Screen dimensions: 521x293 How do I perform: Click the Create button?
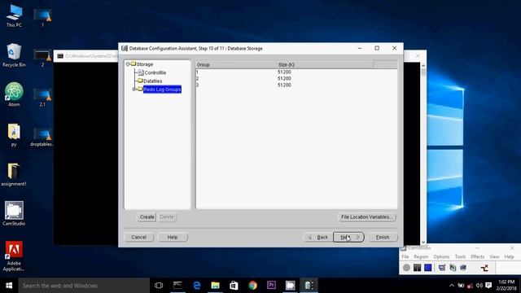tap(147, 217)
